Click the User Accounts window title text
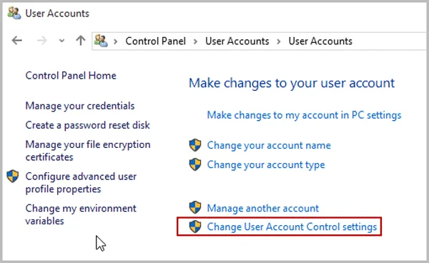The image size is (429, 263). pos(57,14)
